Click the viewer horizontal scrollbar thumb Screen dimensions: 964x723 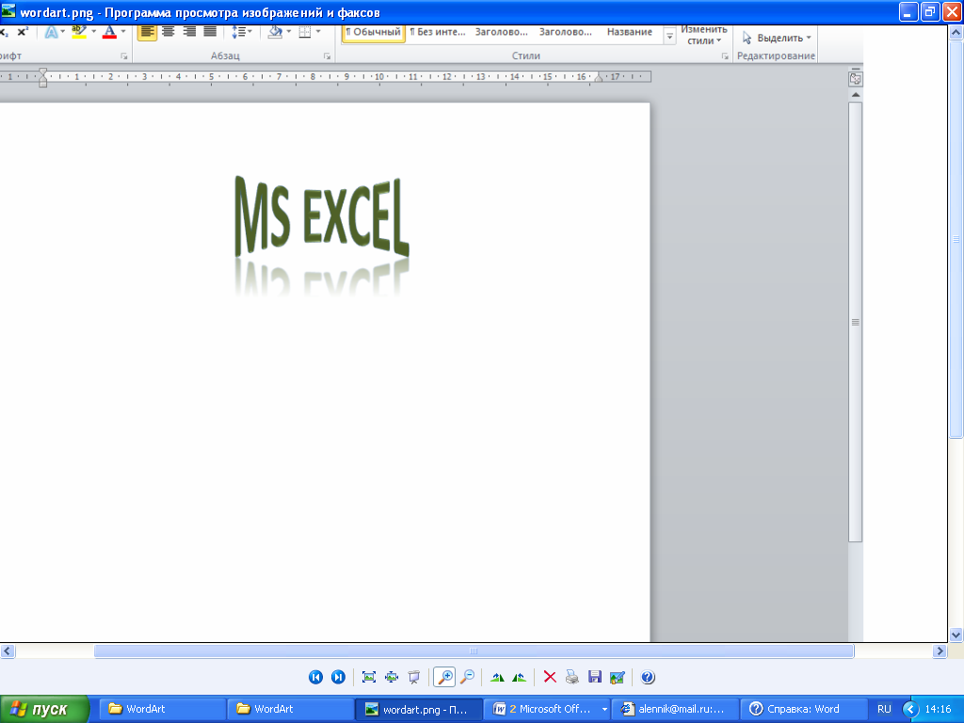pos(474,651)
